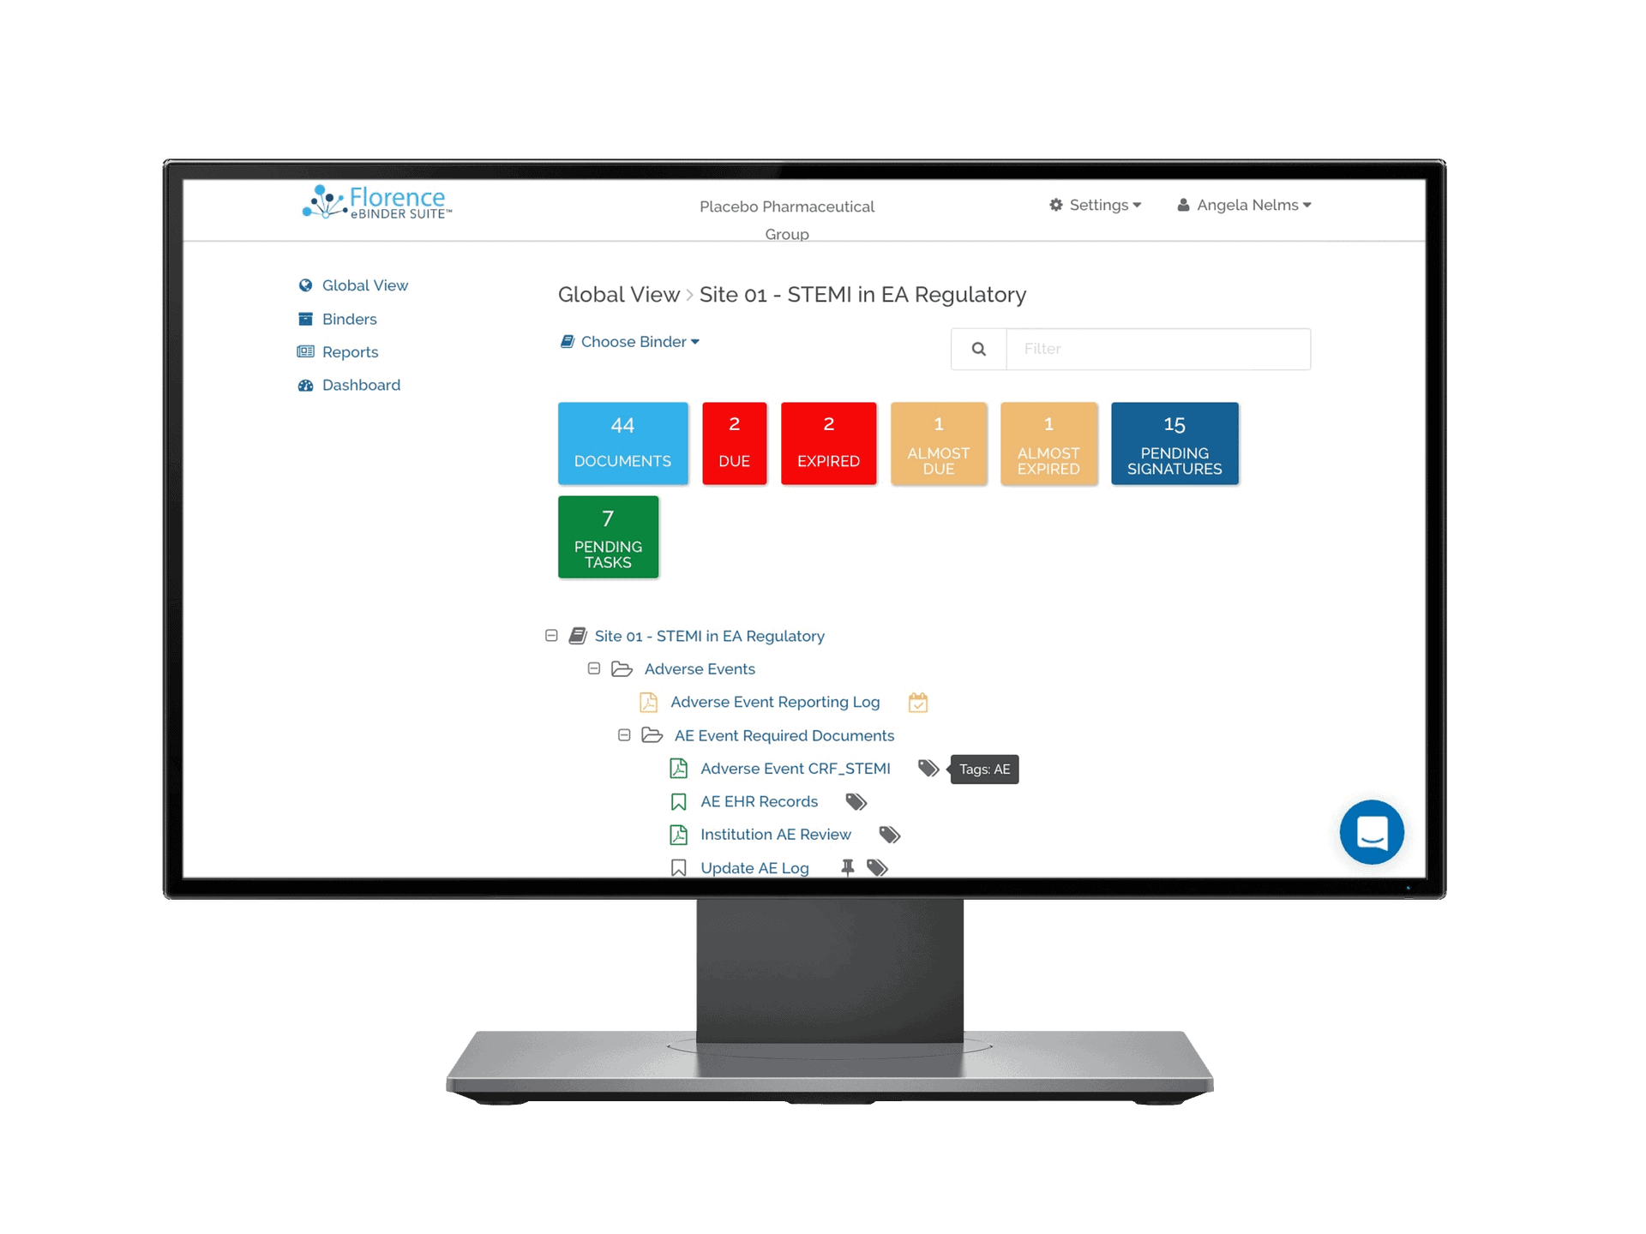Expand the Choose Binder dropdown
Viewport: 1646px width, 1234px height.
(x=628, y=342)
